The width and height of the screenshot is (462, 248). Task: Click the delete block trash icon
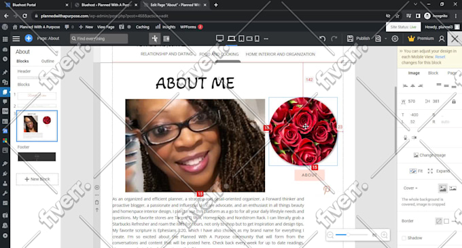point(97,203)
